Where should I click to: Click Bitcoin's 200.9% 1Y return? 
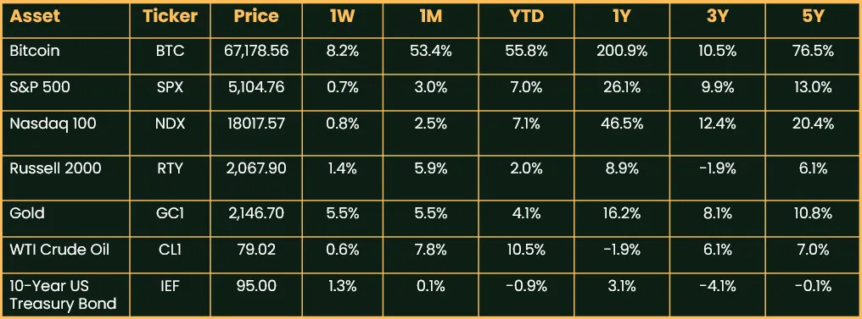622,52
